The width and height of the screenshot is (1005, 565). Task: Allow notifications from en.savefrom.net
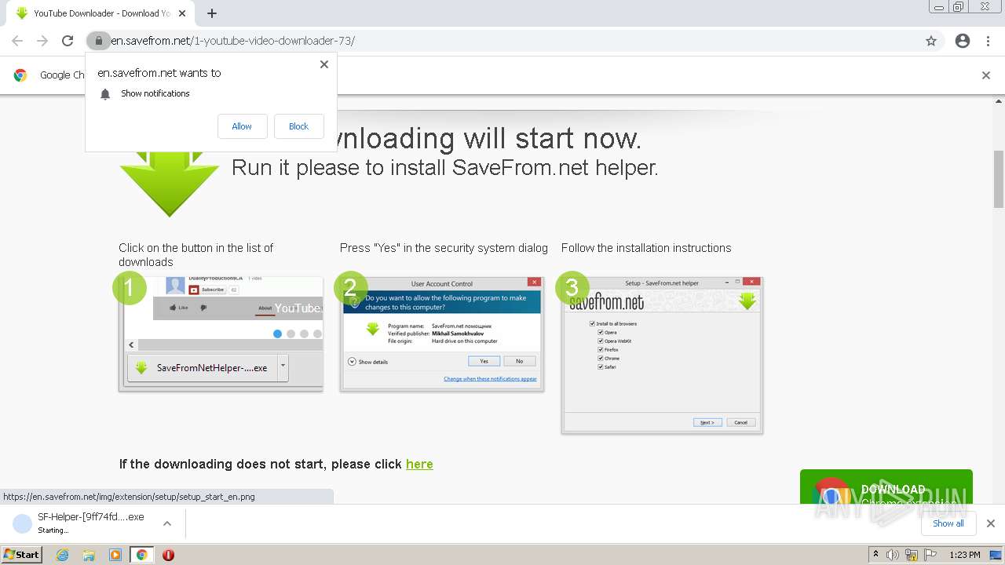point(242,126)
